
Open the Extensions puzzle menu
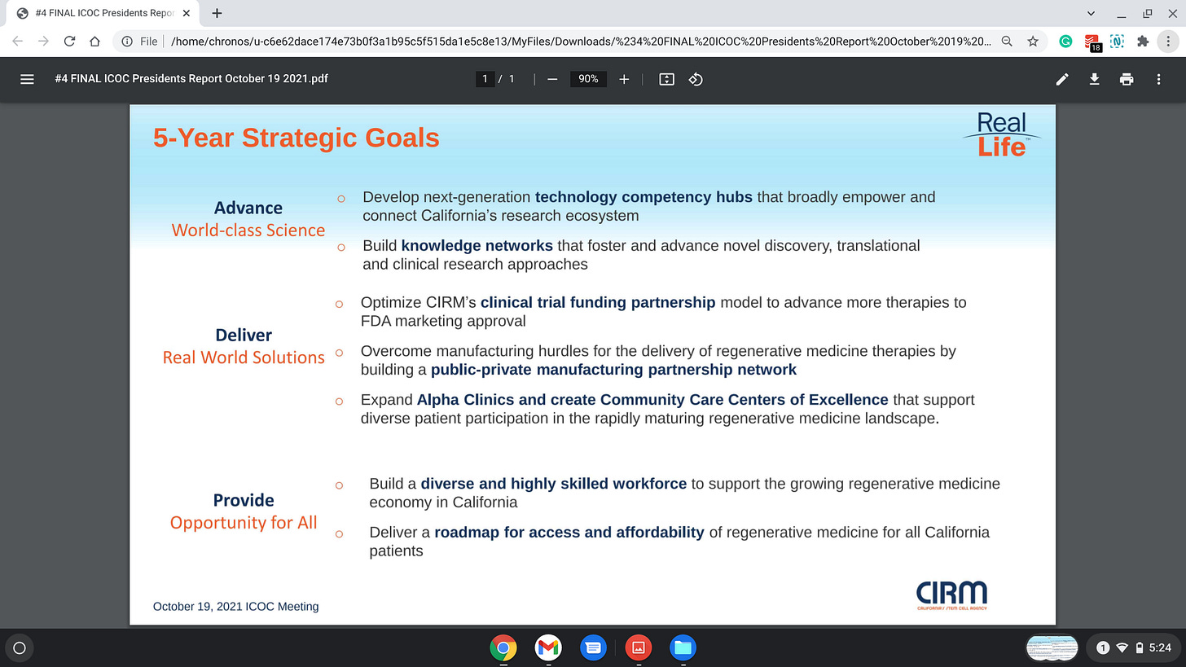coord(1143,41)
